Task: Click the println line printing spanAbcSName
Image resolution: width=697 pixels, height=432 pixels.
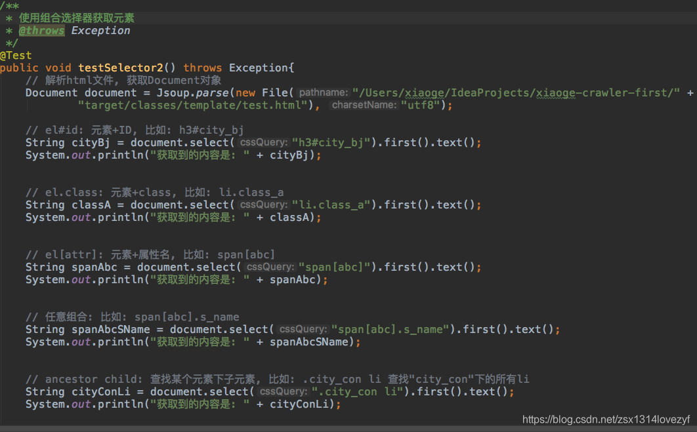Action: pos(193,342)
